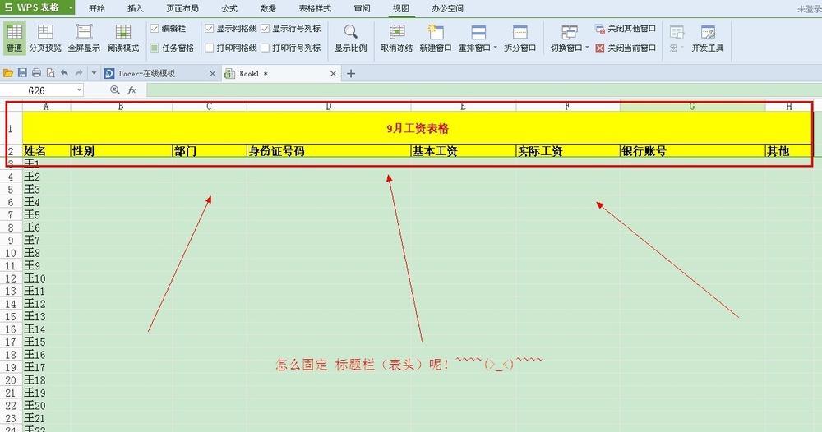Click the 未登录 login link
822x432 pixels.
coord(809,9)
